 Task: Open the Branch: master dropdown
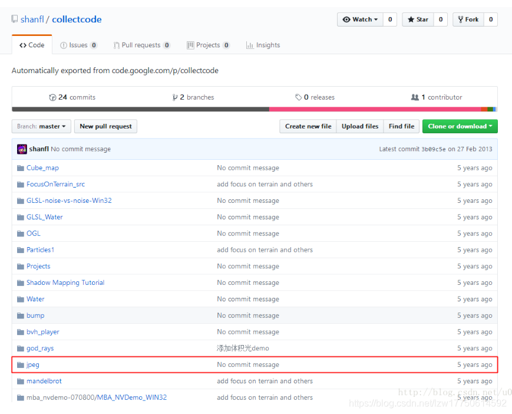pos(41,126)
